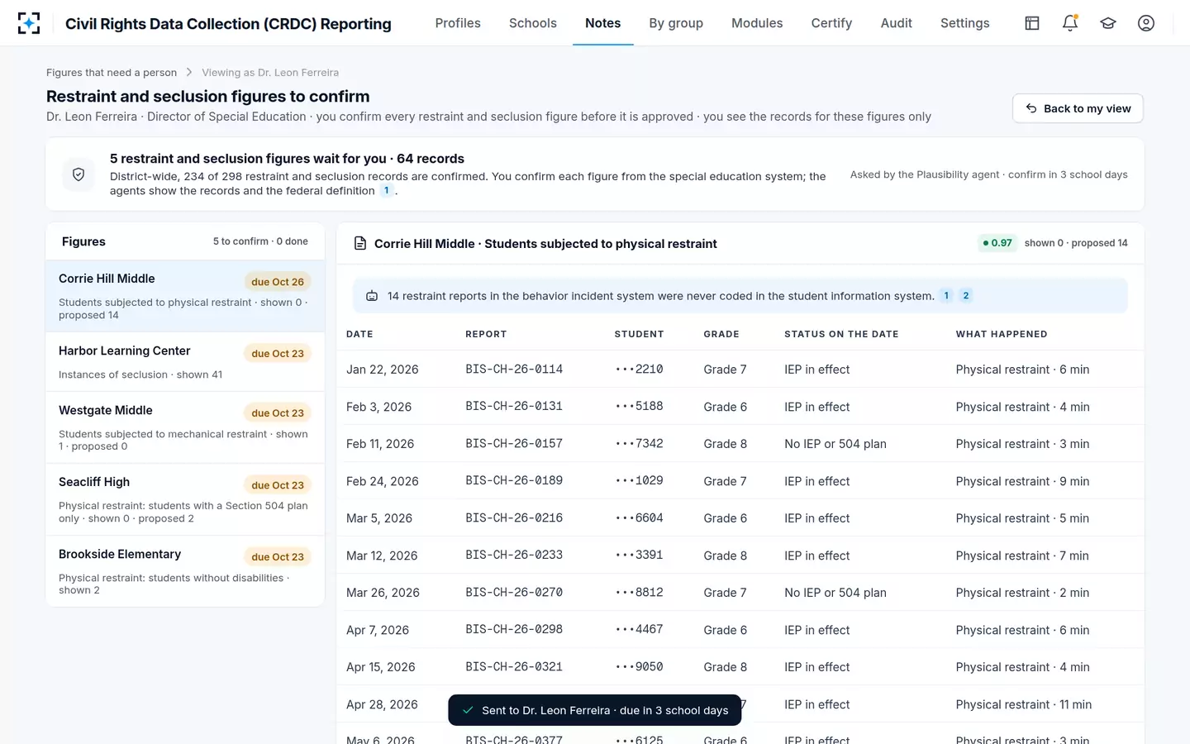Open citation 1 in the restraint reports note

click(x=946, y=296)
